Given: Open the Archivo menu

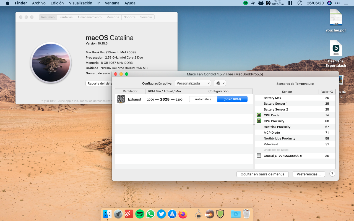Looking at the screenshot, I should [x=39, y=3].
